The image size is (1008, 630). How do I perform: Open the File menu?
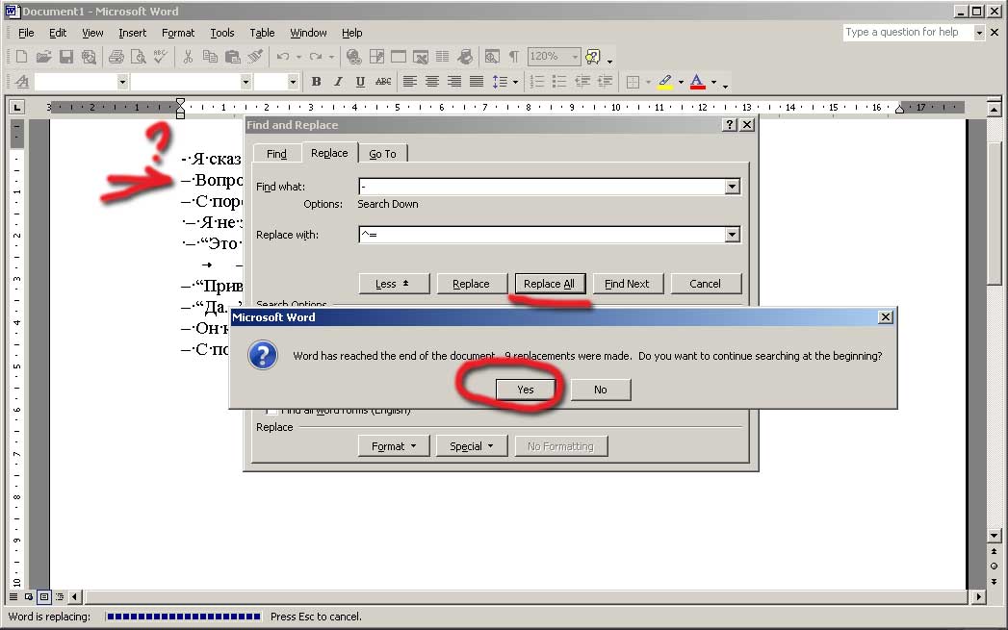click(x=26, y=32)
